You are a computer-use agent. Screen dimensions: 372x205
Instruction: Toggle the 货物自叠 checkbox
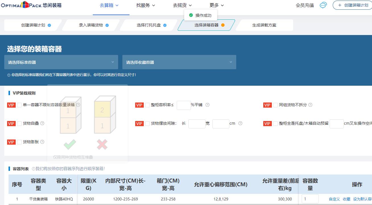pyautogui.click(x=19, y=124)
